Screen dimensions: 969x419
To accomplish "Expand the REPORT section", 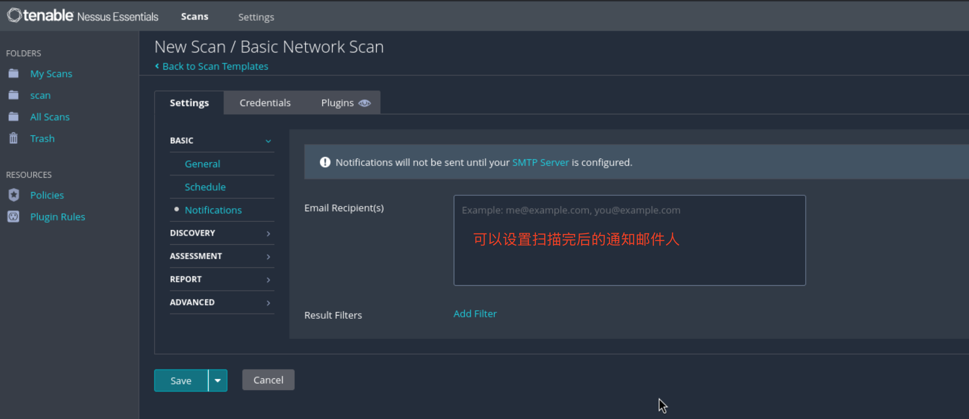I will (222, 279).
